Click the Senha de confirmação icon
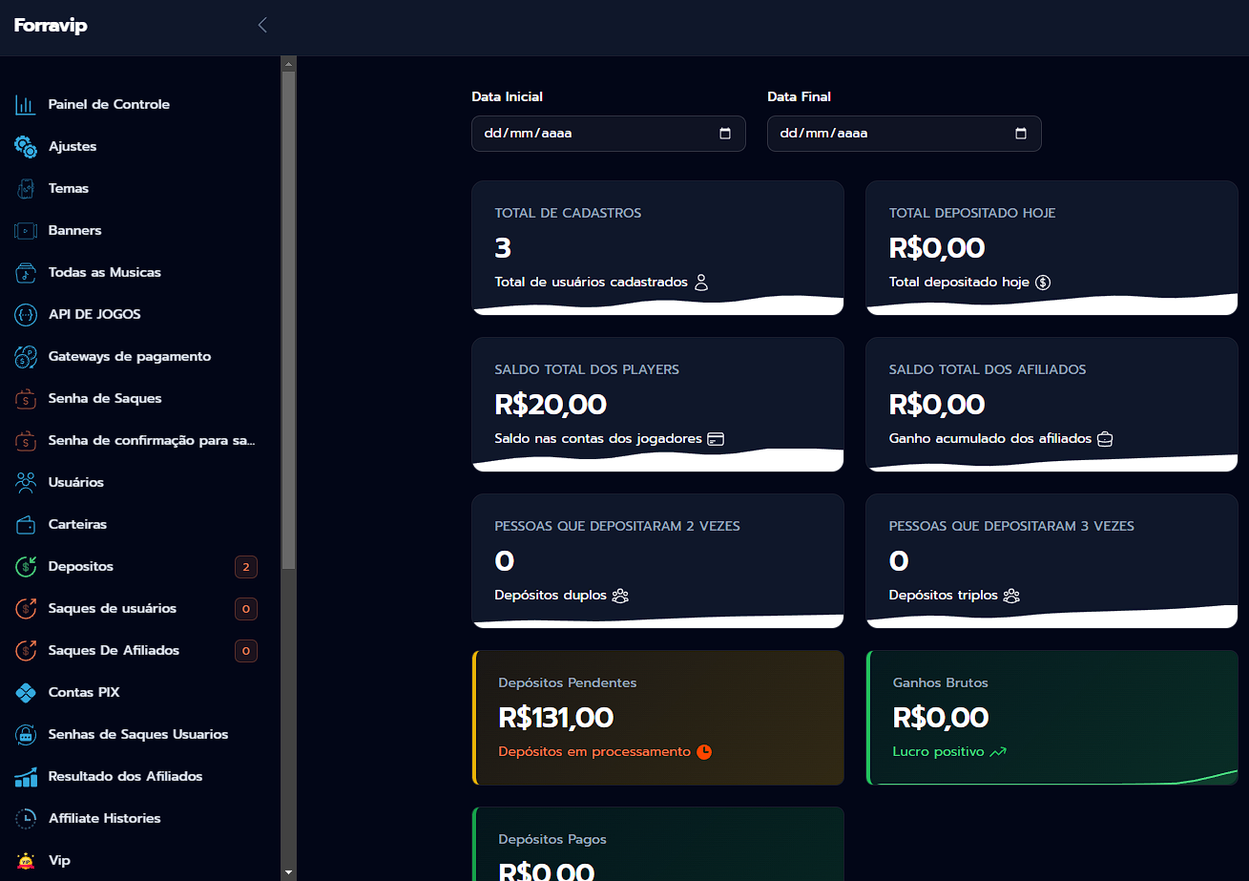Screen dimensions: 1249x881 (x=26, y=440)
